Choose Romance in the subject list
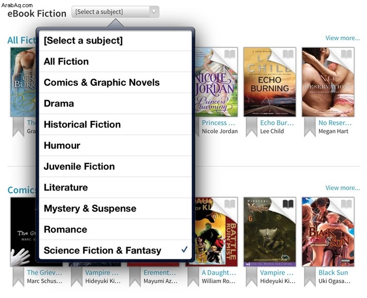 click(115, 230)
